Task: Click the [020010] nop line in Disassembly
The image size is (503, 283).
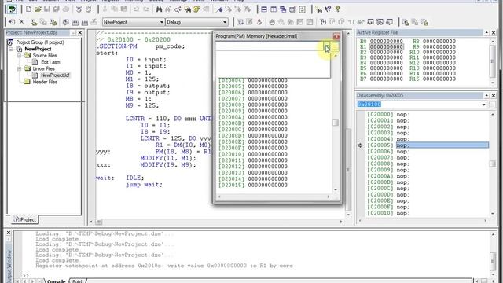Action: pyautogui.click(x=388, y=213)
